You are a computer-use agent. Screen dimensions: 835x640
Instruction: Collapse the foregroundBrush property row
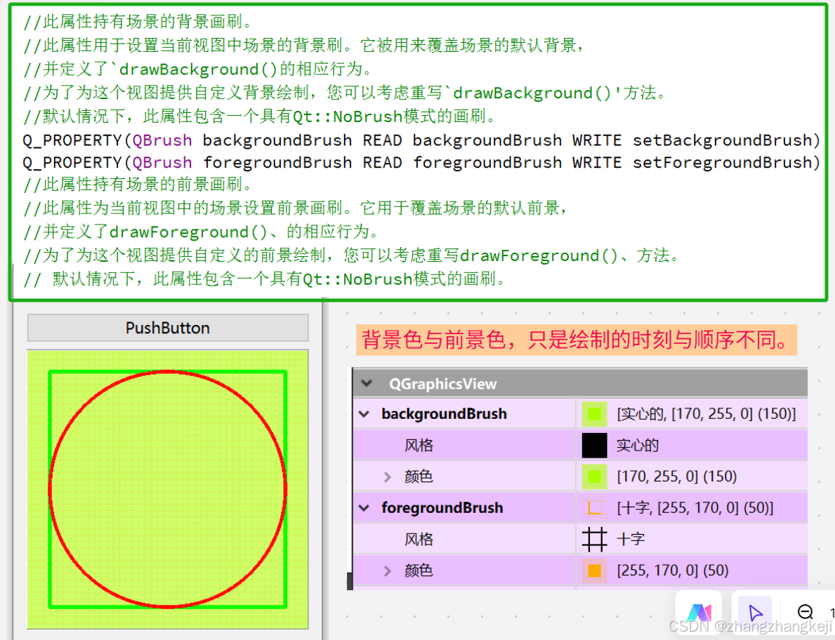coord(364,508)
